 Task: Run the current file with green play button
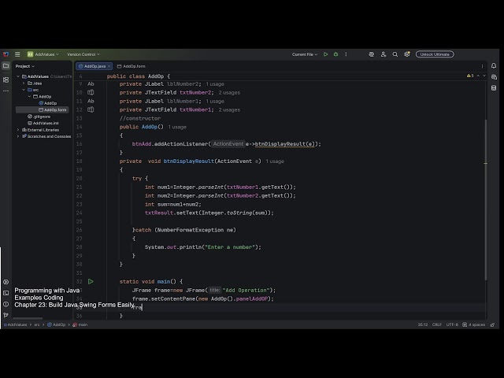click(325, 54)
